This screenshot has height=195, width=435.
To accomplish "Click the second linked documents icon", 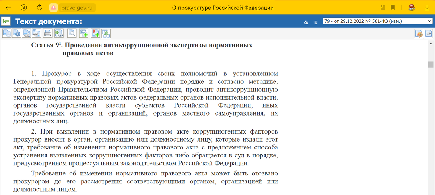I will [x=36, y=33].
